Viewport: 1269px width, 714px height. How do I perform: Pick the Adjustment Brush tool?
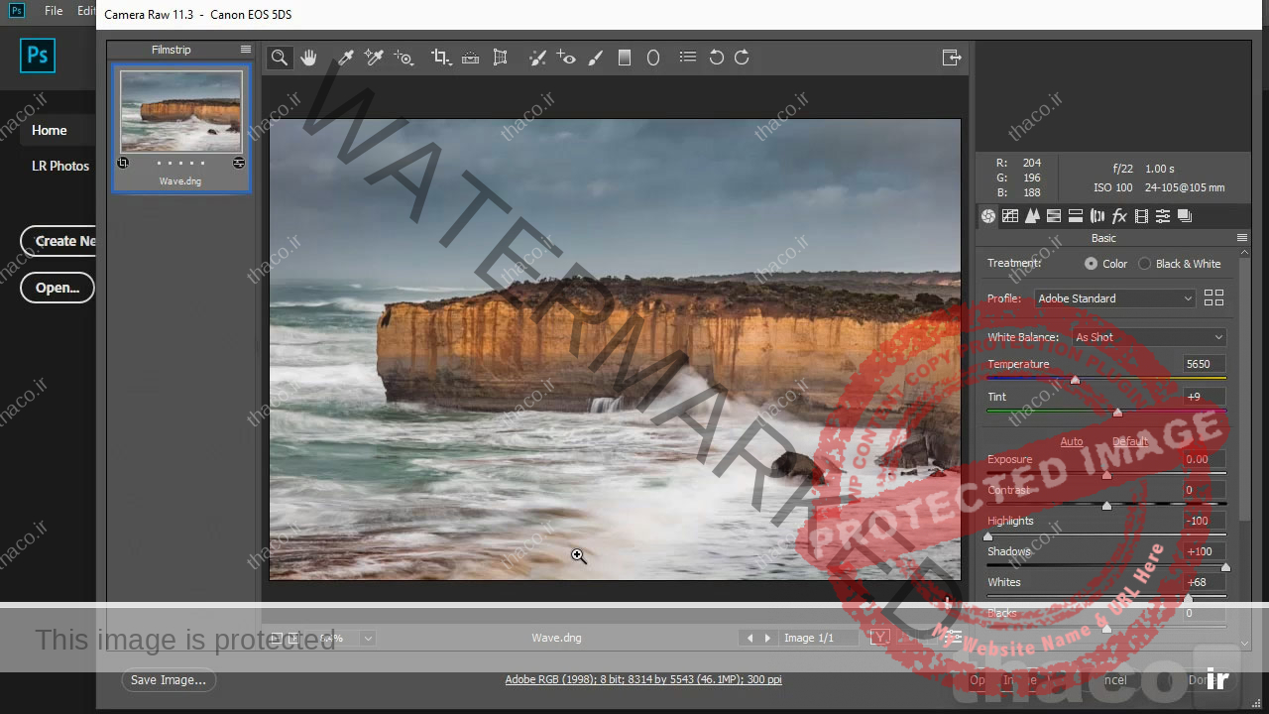[x=596, y=58]
